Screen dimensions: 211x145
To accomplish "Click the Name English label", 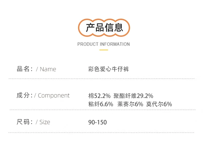I will [x=48, y=69].
